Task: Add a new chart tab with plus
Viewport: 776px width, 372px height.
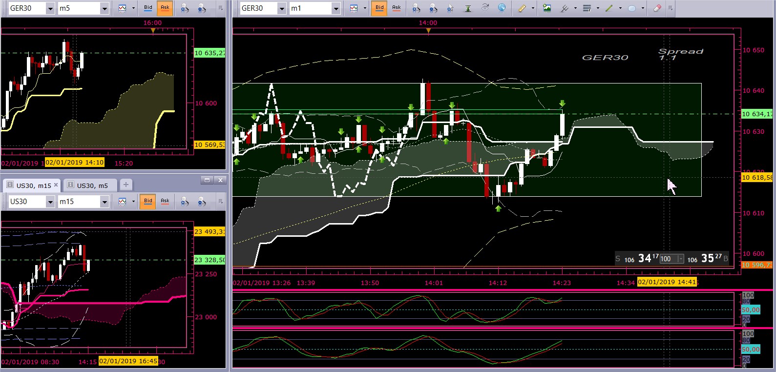Action: point(126,185)
